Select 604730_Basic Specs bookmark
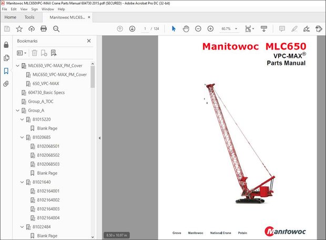326x240 pixels. tap(46, 93)
